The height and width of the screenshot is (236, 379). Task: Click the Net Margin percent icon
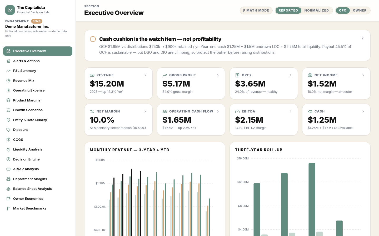(92, 111)
